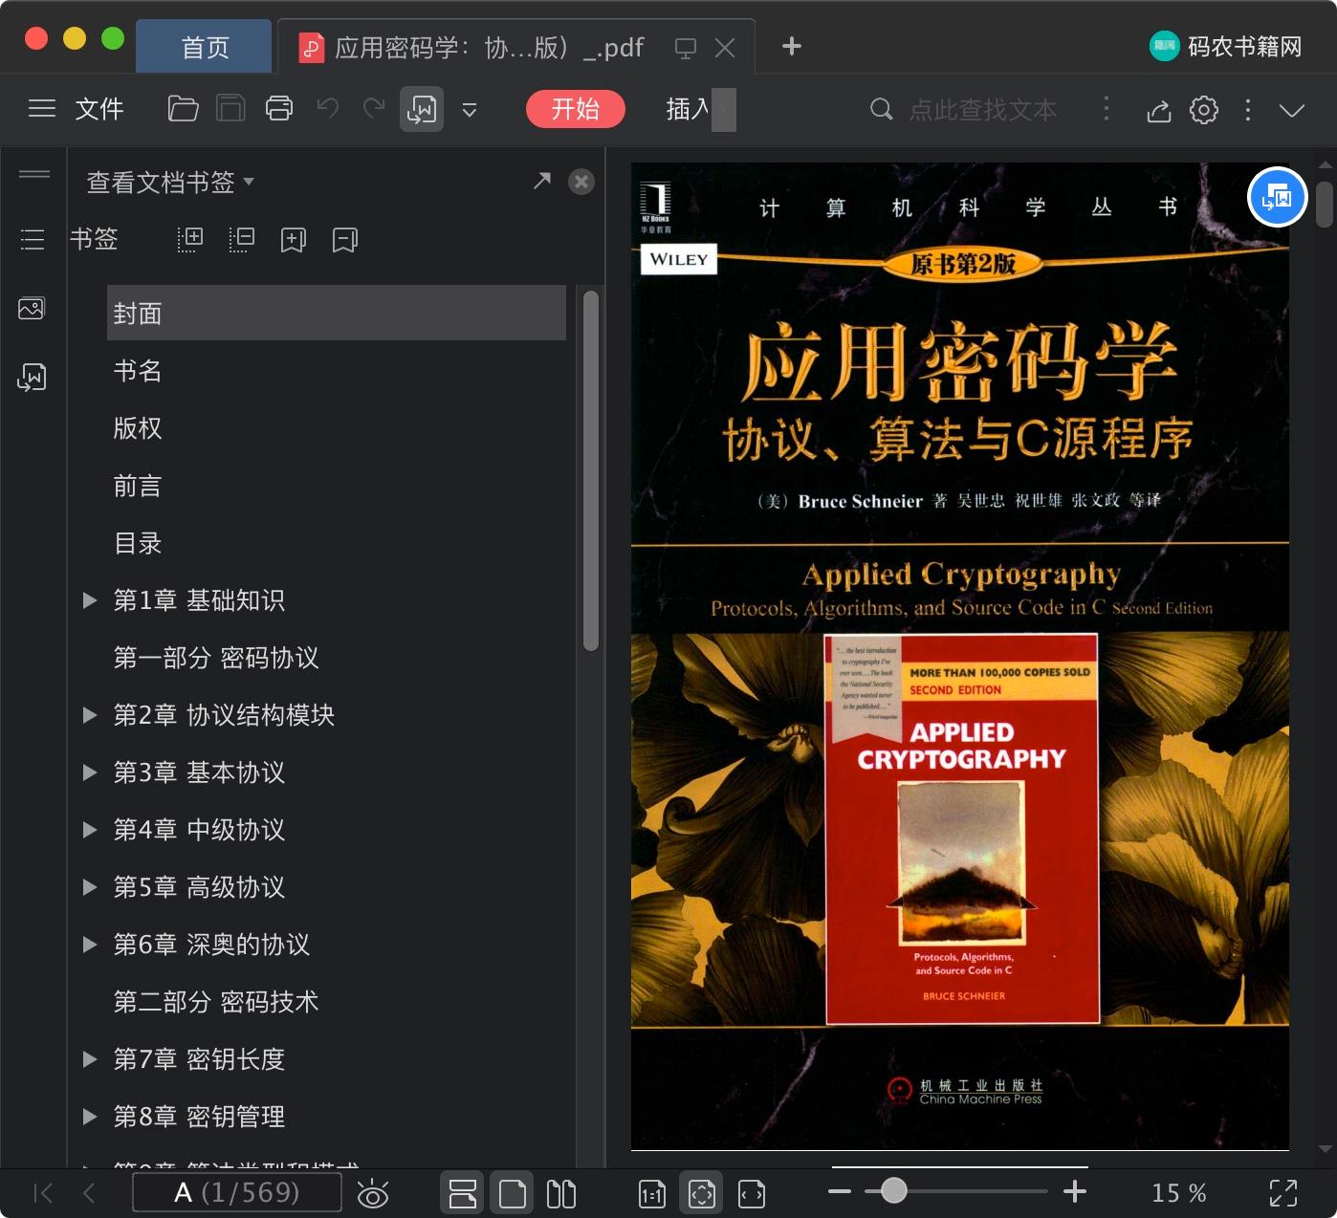Image resolution: width=1337 pixels, height=1218 pixels.
Task: Open the settings gear icon
Action: (x=1204, y=110)
